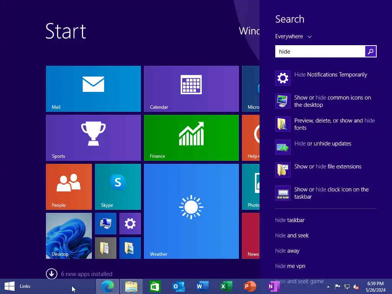
Task: Open the Photos tile
Action: click(x=251, y=187)
